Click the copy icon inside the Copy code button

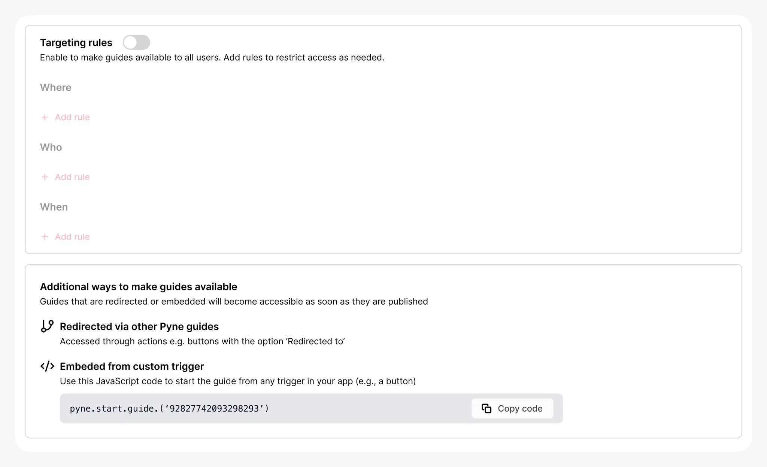click(487, 409)
